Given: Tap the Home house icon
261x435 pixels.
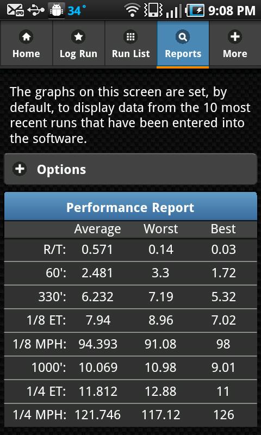Looking at the screenshot, I should (x=26, y=37).
